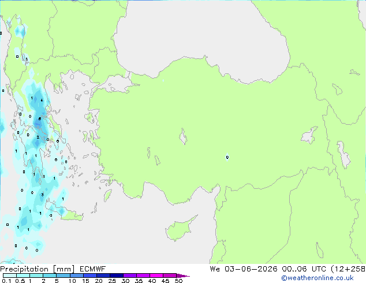The height and width of the screenshot is (283, 366).
Task: Click the legend swatch between 0.5 and 1
Action: pos(23,275)
